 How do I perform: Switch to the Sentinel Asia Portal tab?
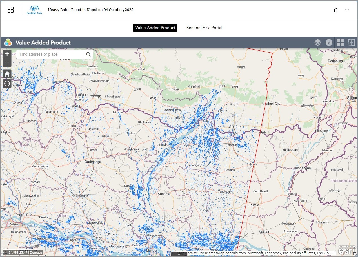[204, 28]
